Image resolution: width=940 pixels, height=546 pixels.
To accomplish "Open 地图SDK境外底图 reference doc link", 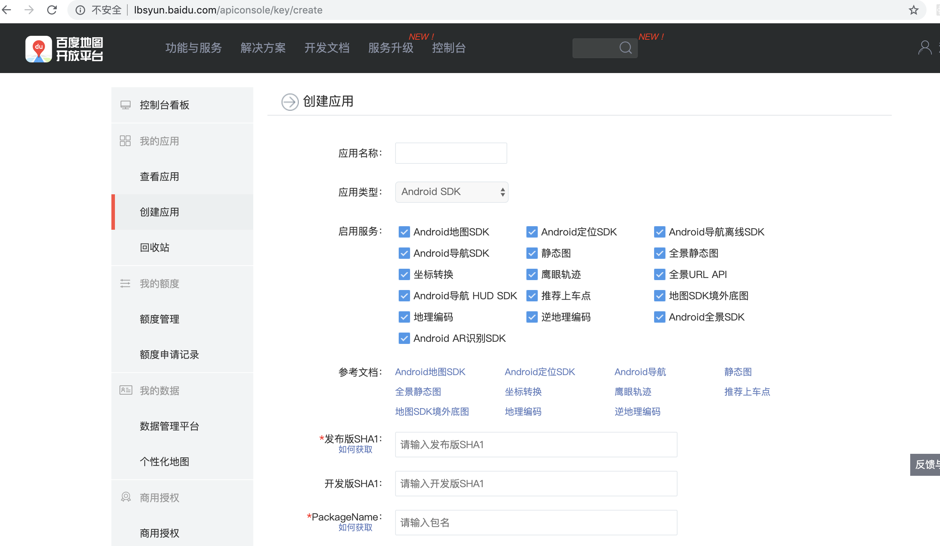I will [432, 411].
